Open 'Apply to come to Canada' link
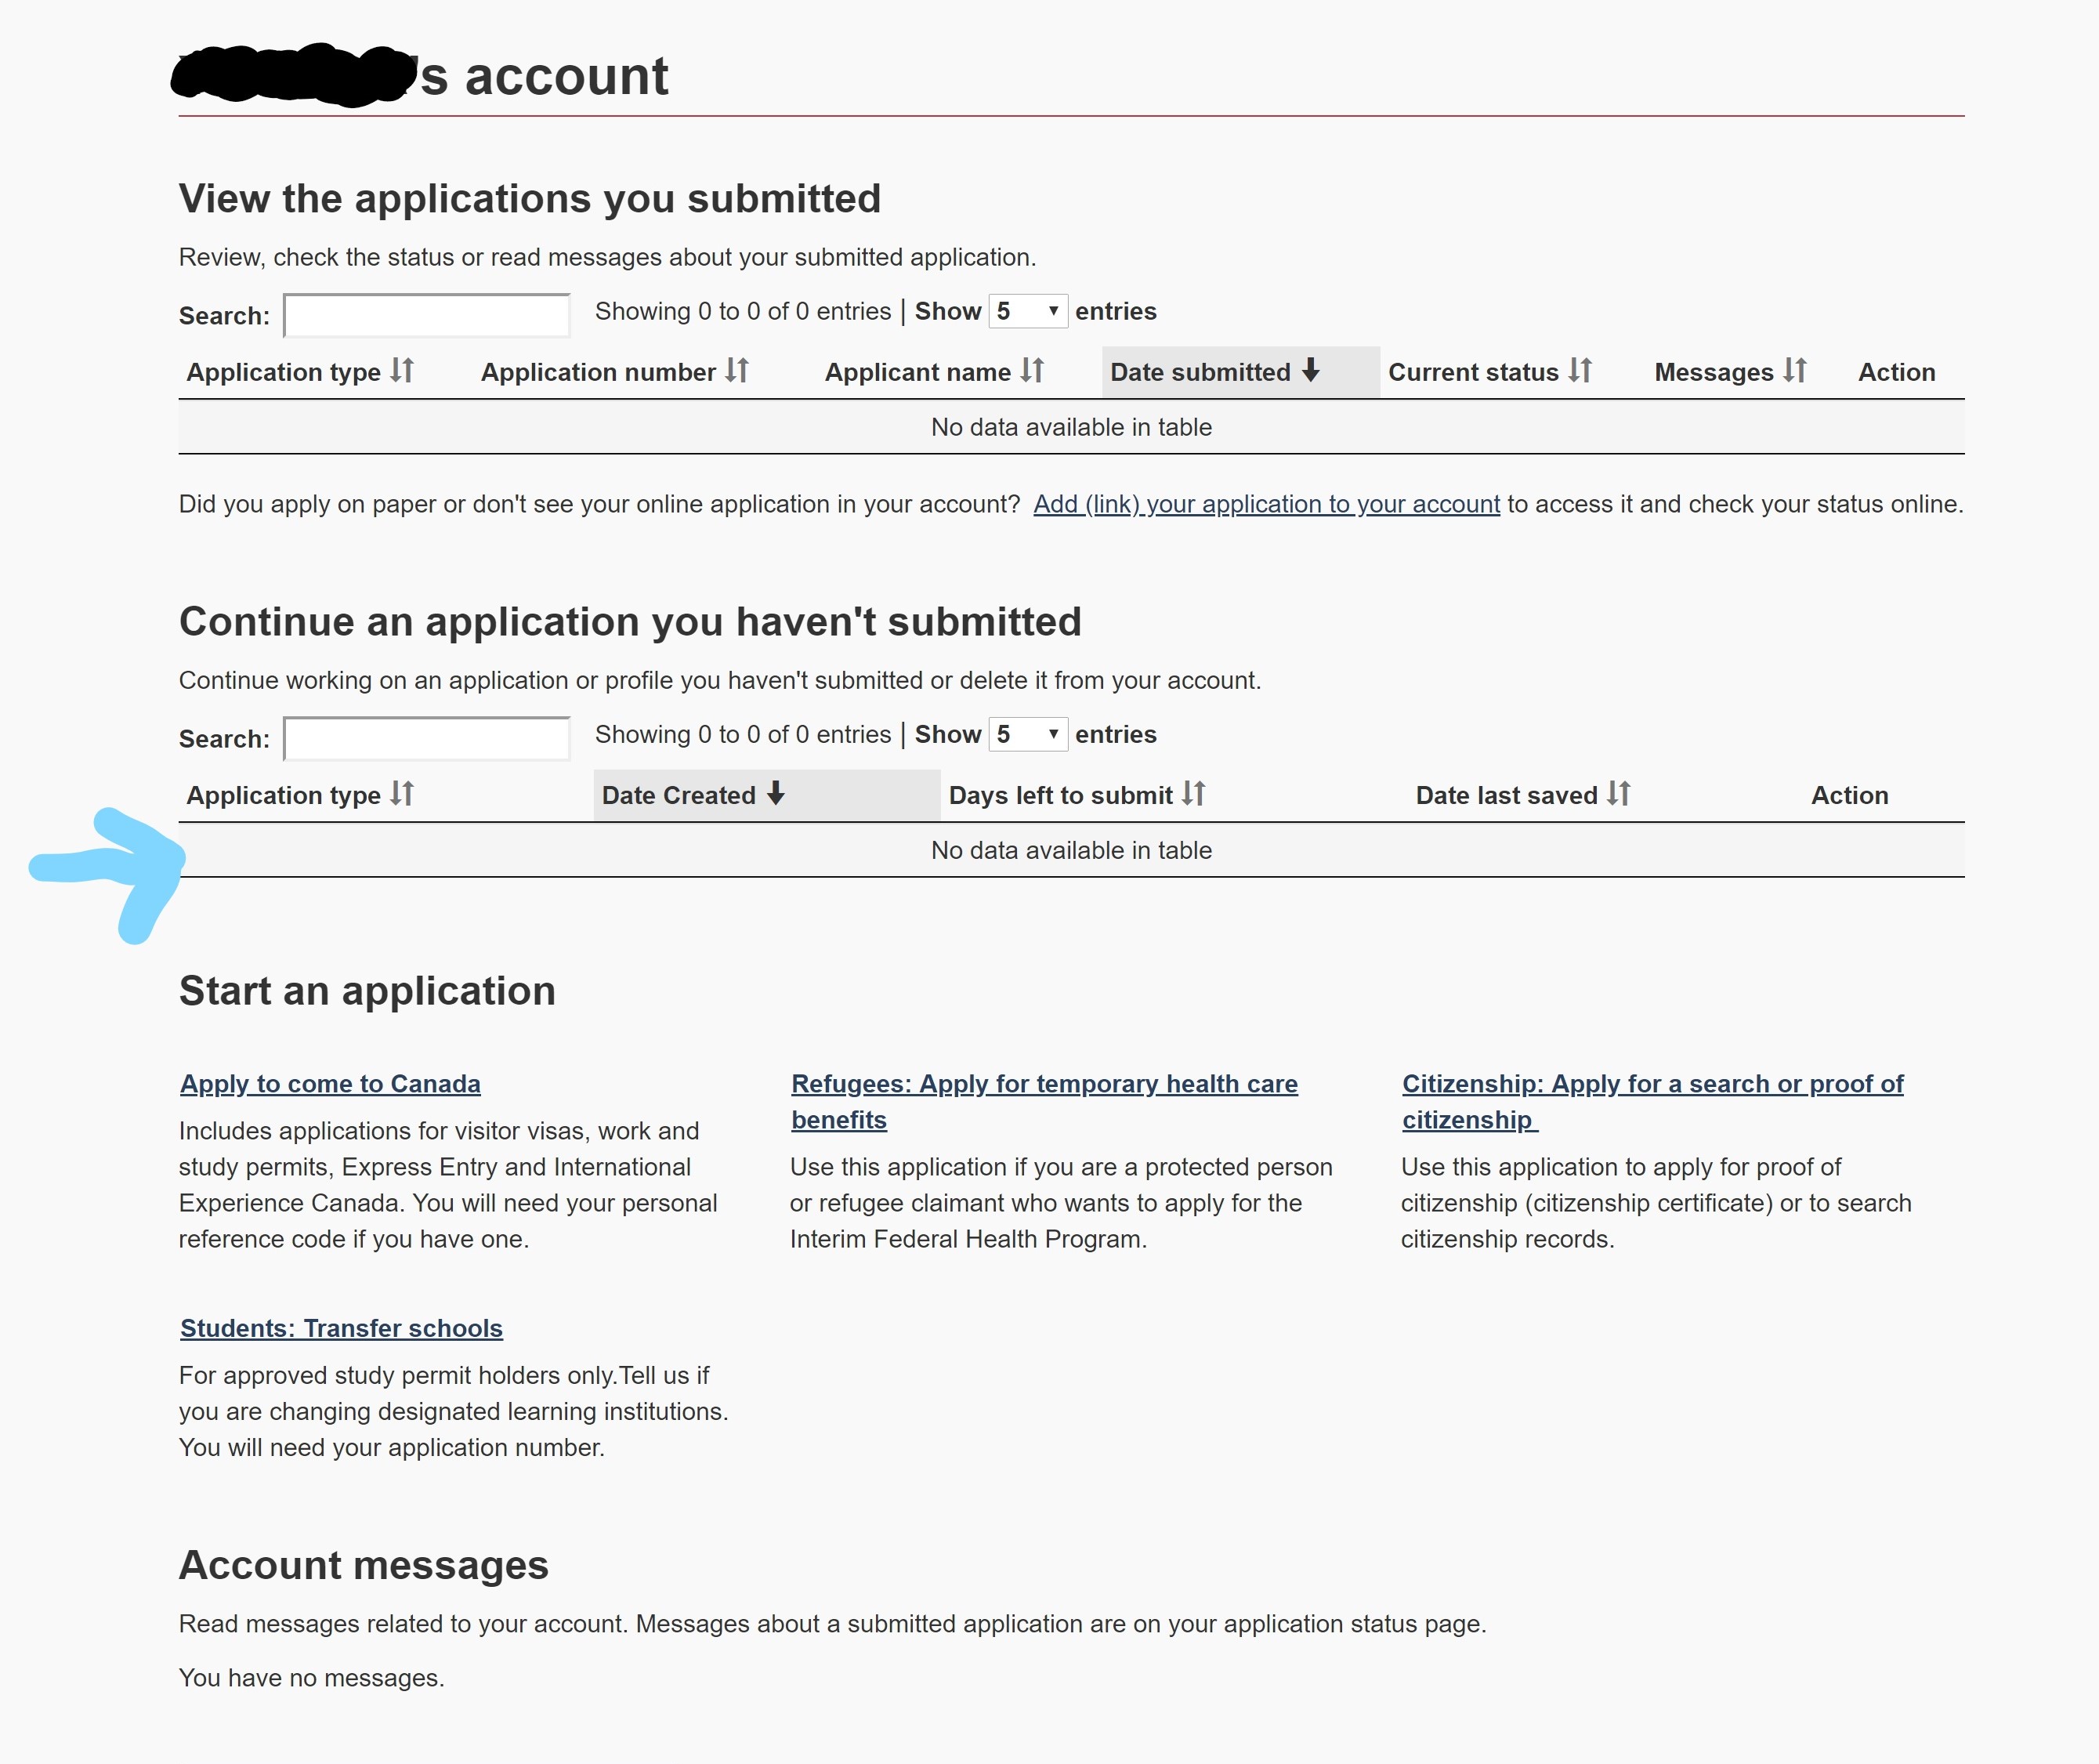The width and height of the screenshot is (2099, 1764). pos(330,1084)
